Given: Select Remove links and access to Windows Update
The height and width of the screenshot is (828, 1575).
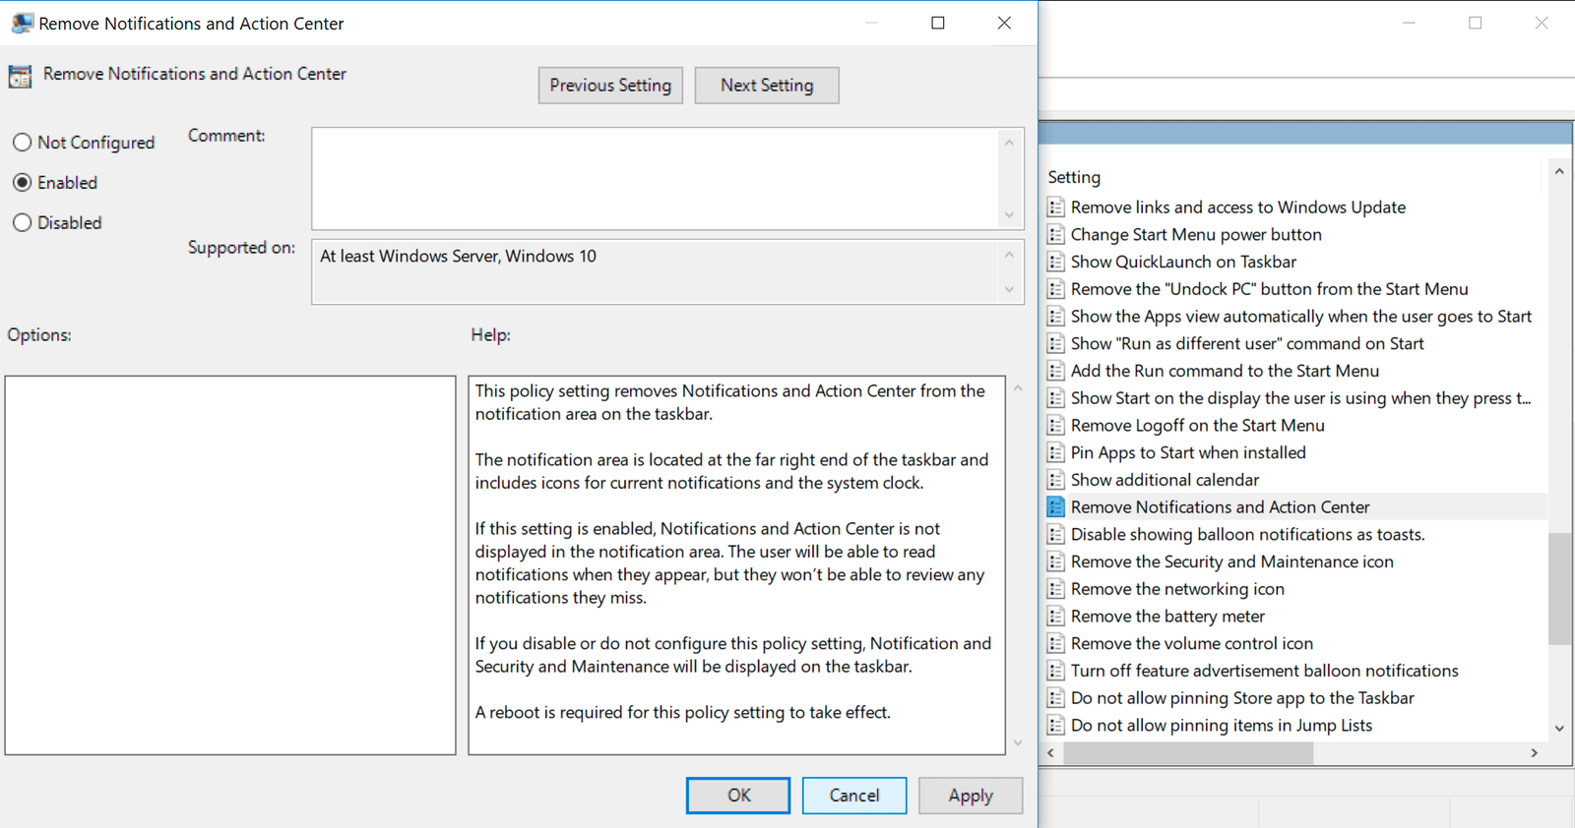Looking at the screenshot, I should (x=1238, y=207).
